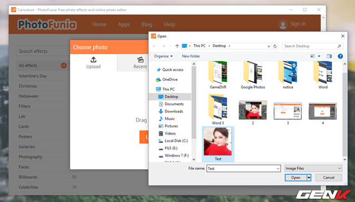The width and height of the screenshot is (355, 202).
Task: Select the Word folder icon
Action: click(323, 72)
